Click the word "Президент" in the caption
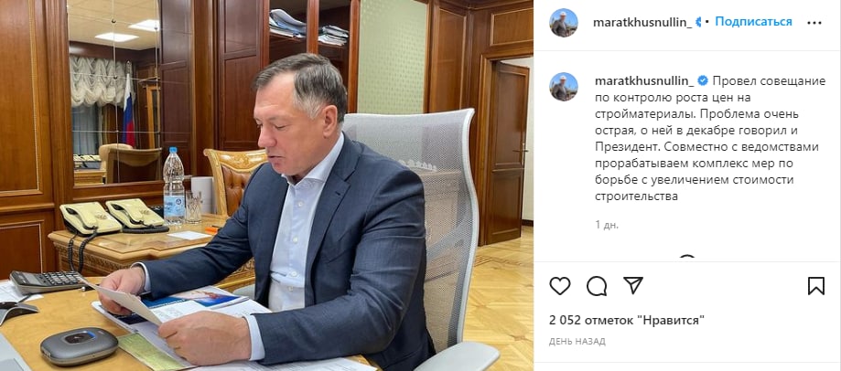841x371 pixels. (x=622, y=147)
